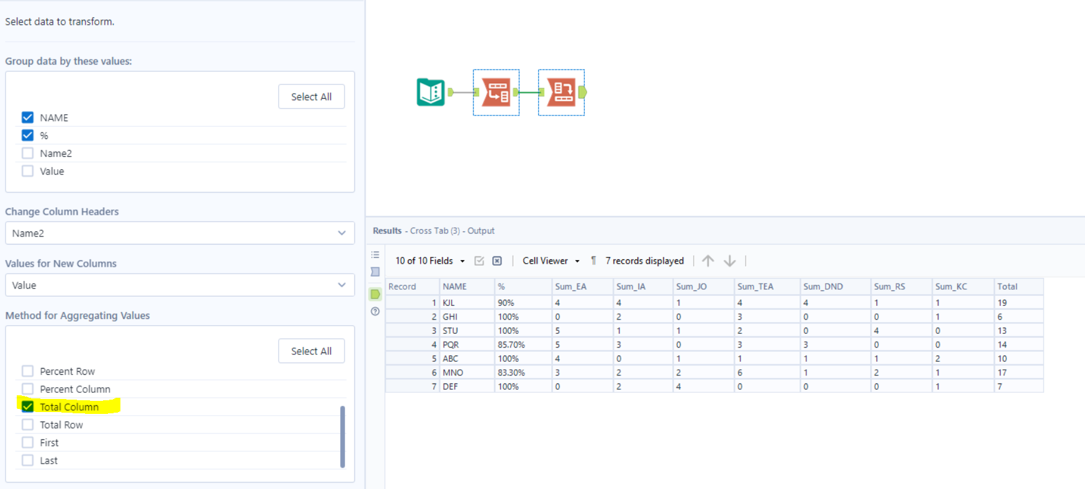Enable the Percent Row checkbox

pyautogui.click(x=27, y=371)
